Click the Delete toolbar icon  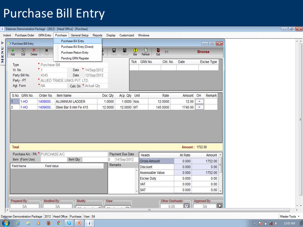34,52
